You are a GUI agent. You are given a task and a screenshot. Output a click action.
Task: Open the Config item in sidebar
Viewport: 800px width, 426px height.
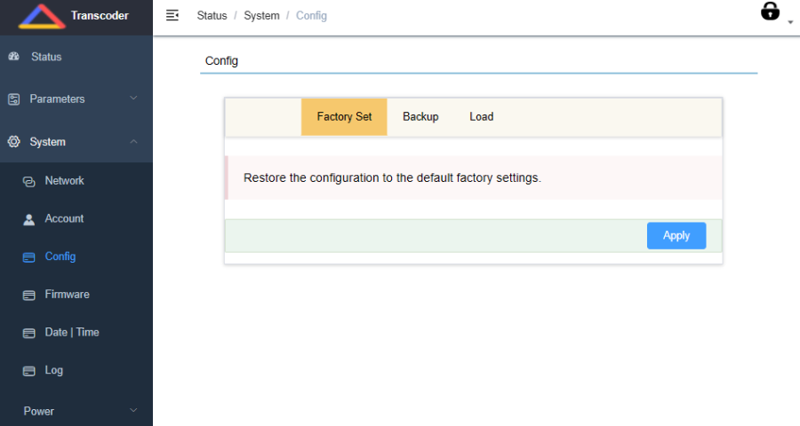point(60,256)
